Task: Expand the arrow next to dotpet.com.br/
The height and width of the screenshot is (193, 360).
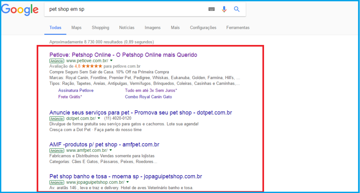Action: pos(99,118)
